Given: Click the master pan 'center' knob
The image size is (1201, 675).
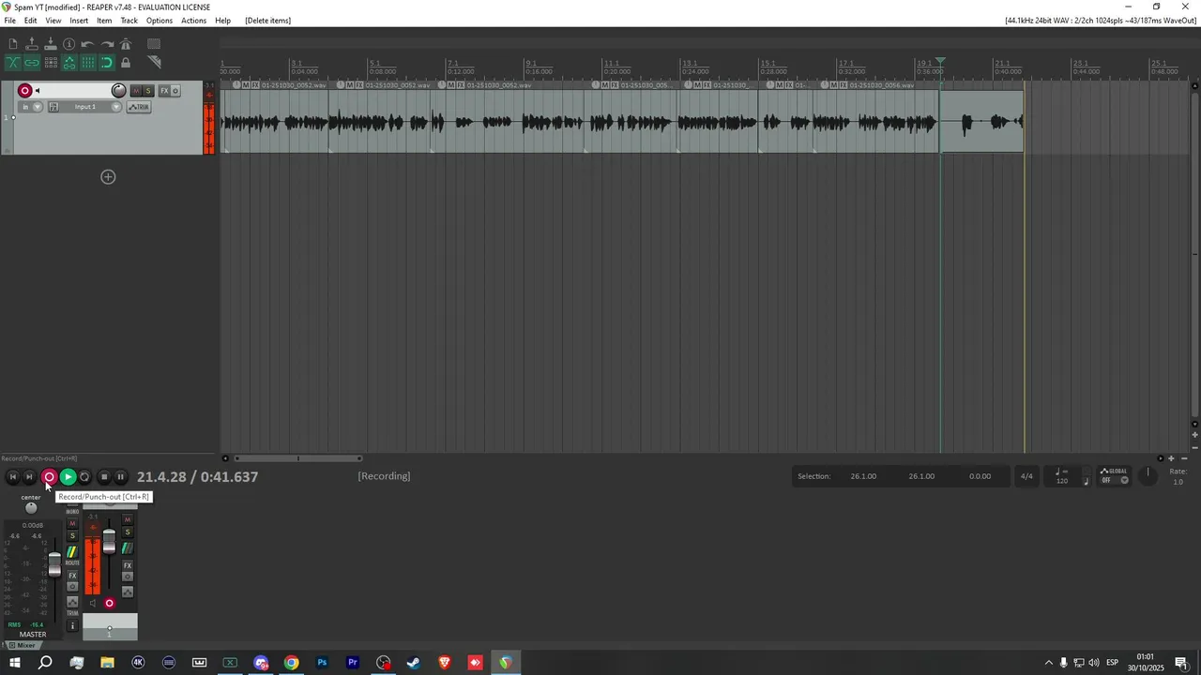Looking at the screenshot, I should (31, 508).
